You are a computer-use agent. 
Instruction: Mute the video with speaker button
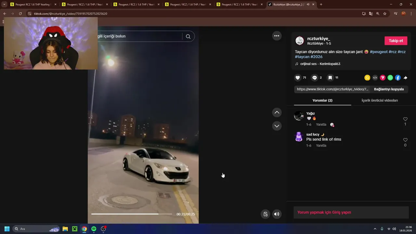click(x=277, y=214)
